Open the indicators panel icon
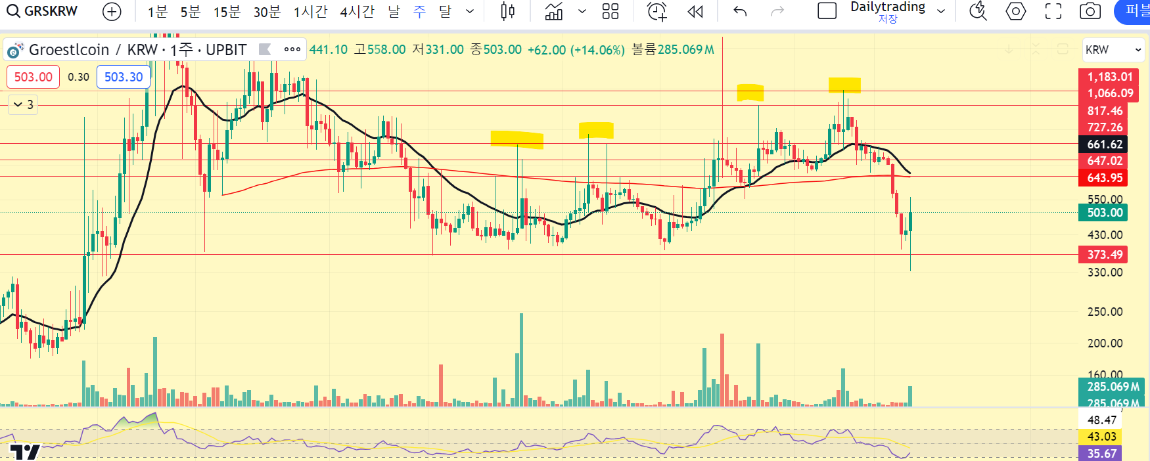This screenshot has width=1150, height=461. pyautogui.click(x=554, y=11)
